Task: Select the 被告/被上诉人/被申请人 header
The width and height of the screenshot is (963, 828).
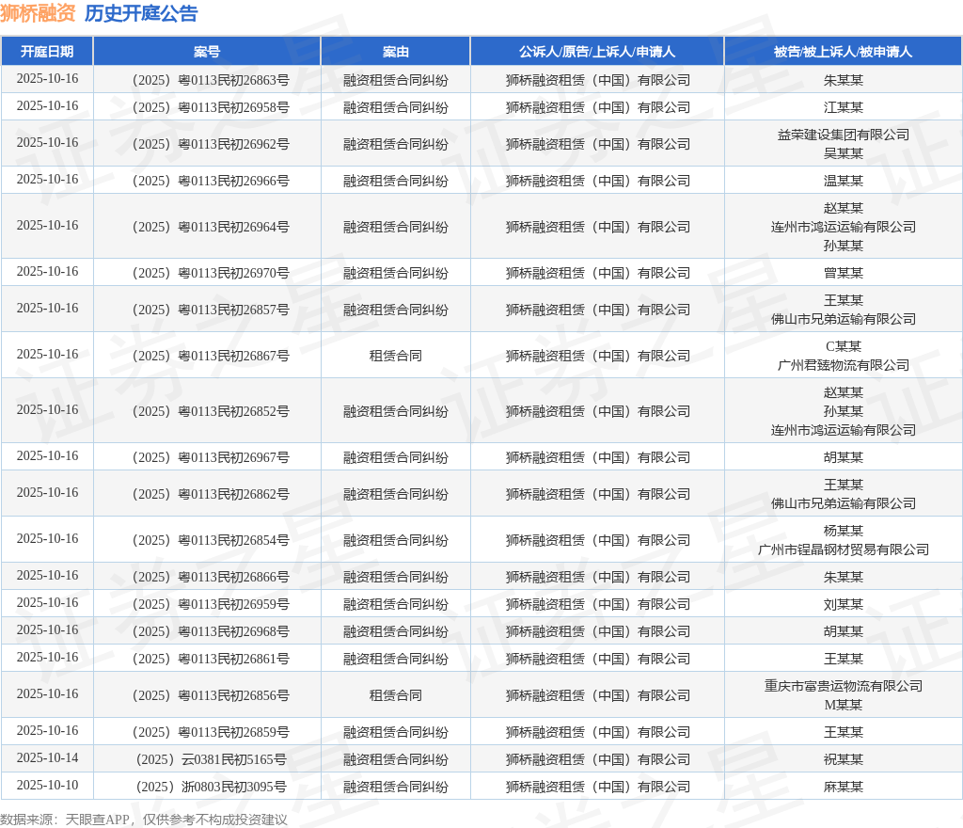Action: pos(844,52)
